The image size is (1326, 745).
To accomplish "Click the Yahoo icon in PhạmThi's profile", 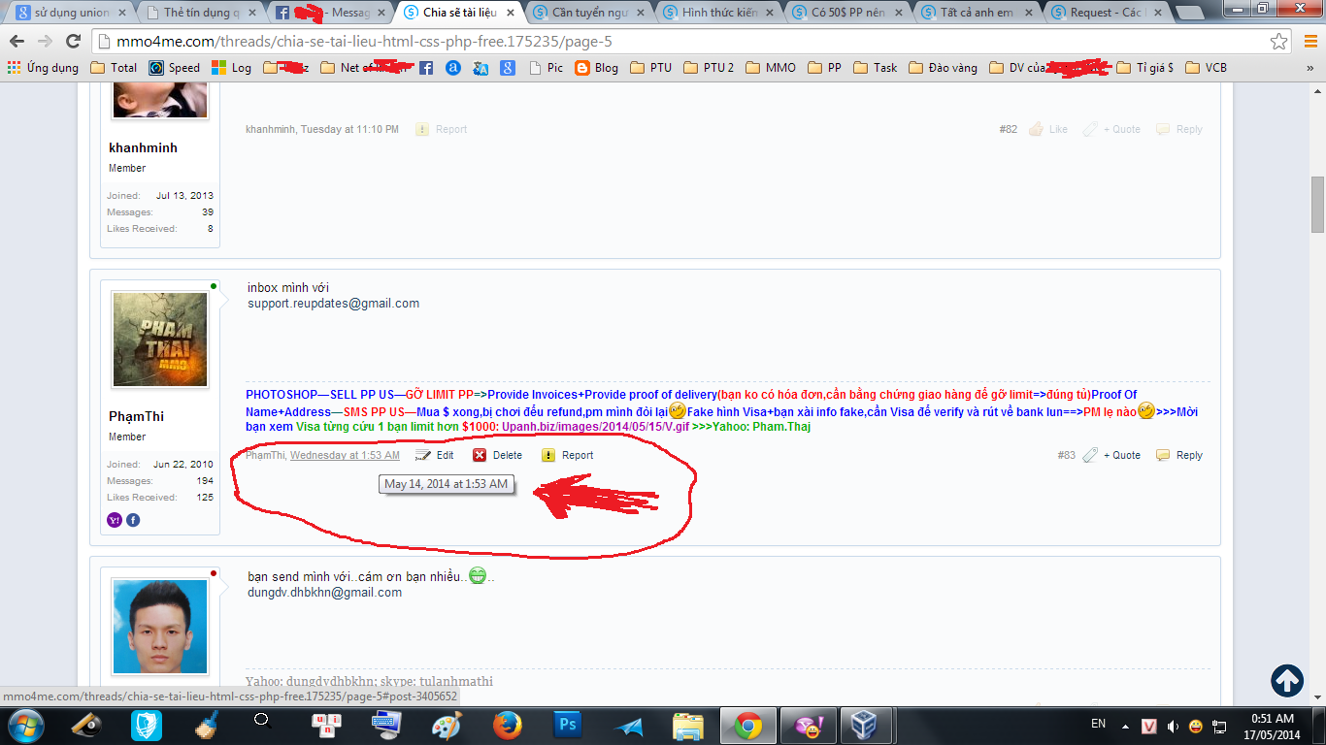I will [115, 520].
